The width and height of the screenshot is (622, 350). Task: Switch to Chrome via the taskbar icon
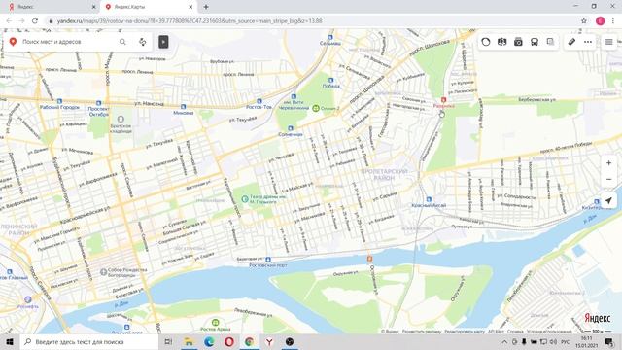249,341
